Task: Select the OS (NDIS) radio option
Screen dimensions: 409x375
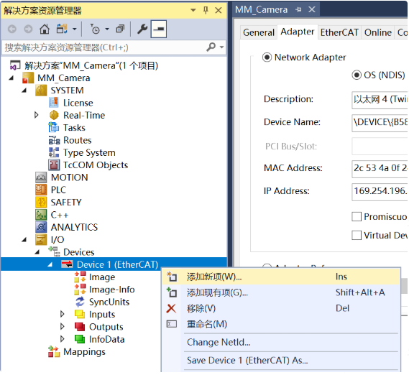Action: pos(357,75)
